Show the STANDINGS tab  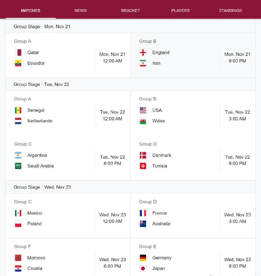point(230,11)
